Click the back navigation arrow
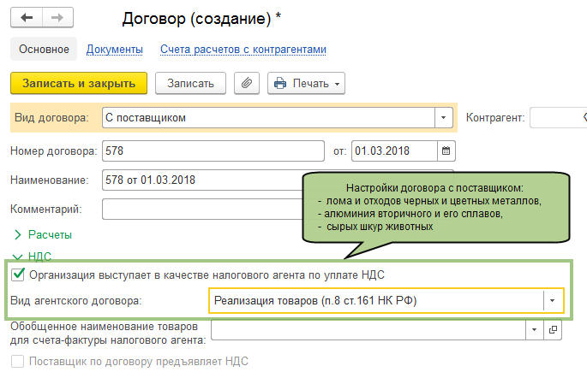Image resolution: width=587 pixels, height=372 pixels. click(x=27, y=17)
